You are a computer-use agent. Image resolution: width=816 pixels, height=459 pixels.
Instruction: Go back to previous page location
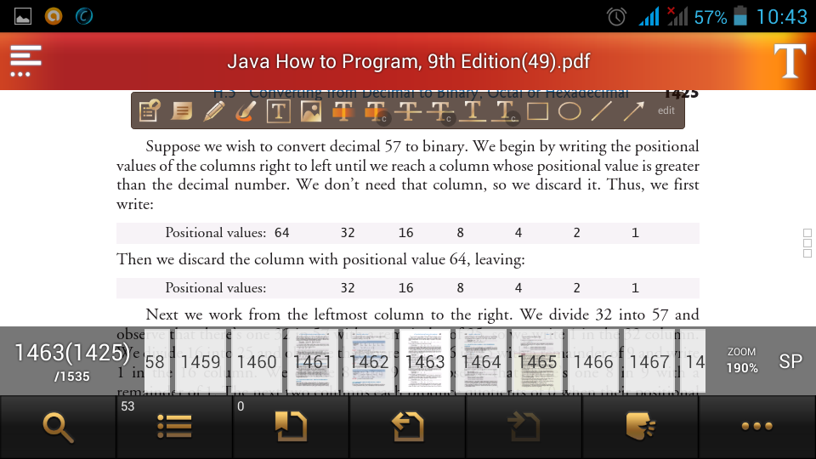(407, 428)
